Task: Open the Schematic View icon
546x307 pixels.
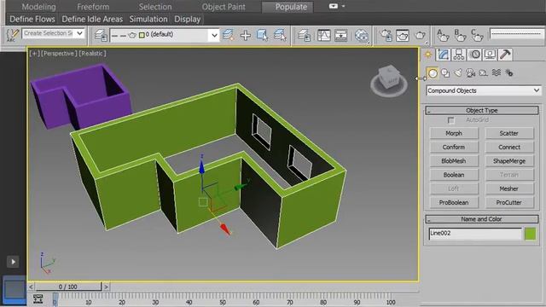Action: (x=341, y=35)
